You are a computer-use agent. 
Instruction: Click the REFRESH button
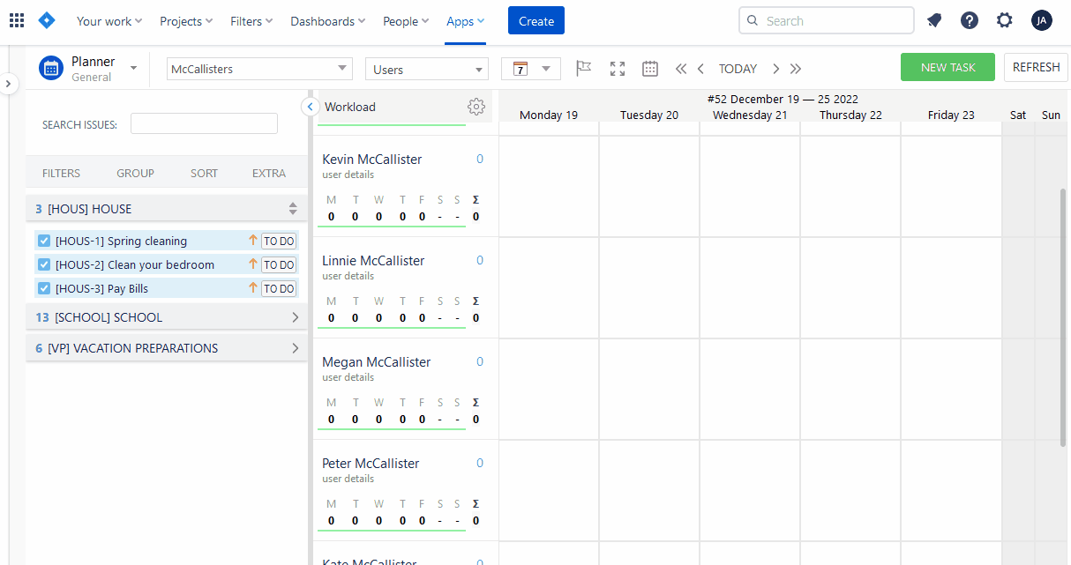pyautogui.click(x=1036, y=67)
